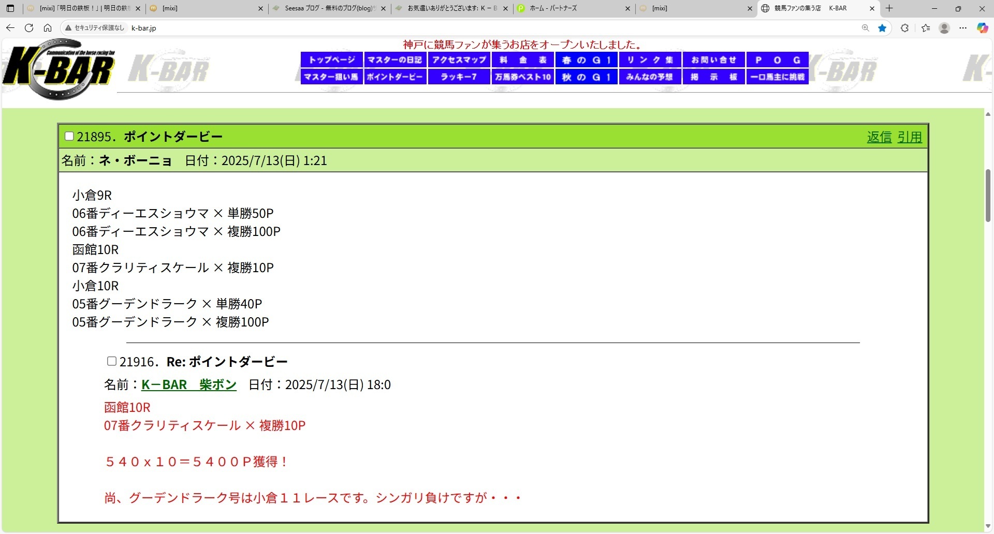Check the box for post 21895
The height and width of the screenshot is (534, 994).
click(x=69, y=137)
